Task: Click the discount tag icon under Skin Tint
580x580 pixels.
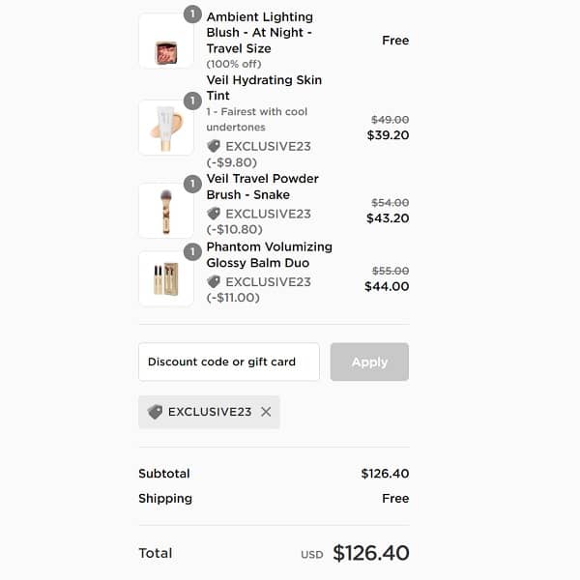Action: coord(214,146)
